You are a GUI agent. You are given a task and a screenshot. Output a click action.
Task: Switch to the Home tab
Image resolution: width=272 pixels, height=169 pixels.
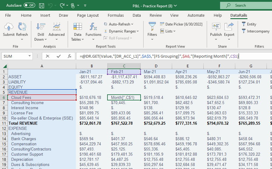point(26,15)
